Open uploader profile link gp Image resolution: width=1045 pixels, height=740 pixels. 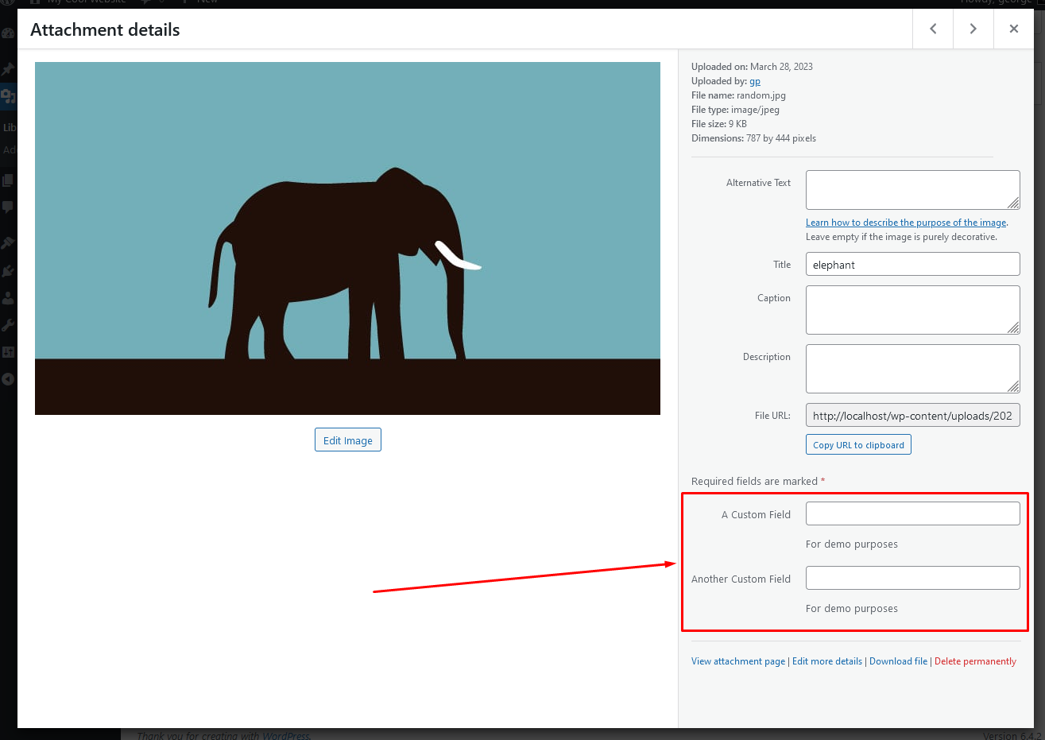(755, 81)
